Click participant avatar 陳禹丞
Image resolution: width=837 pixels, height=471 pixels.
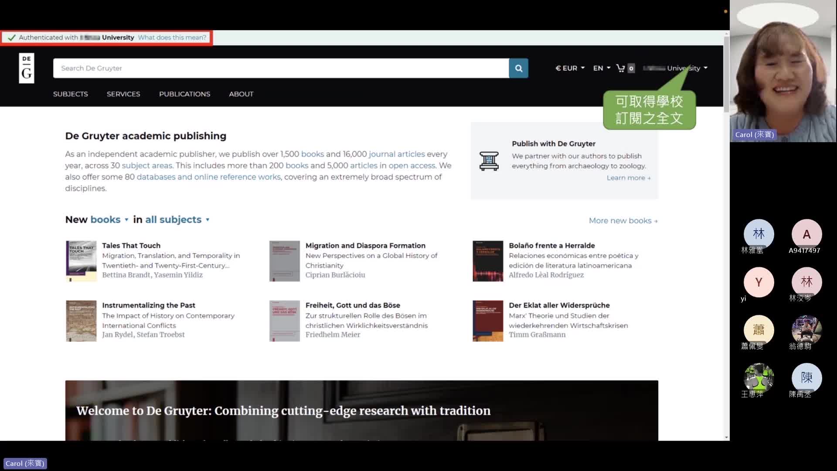point(806,378)
